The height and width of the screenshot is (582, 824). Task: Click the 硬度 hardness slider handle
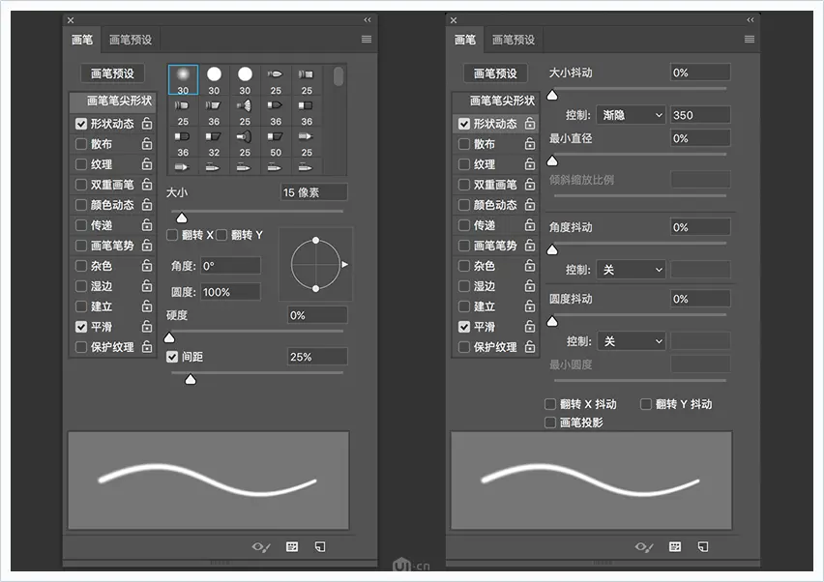(169, 337)
